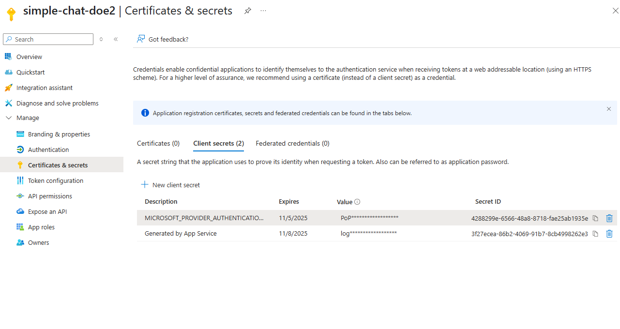The image size is (620, 329).
Task: Open the Federated credentials tab
Action: pyautogui.click(x=292, y=143)
